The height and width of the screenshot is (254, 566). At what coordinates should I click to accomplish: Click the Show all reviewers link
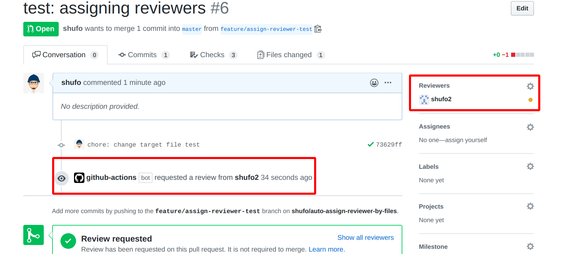tap(365, 238)
